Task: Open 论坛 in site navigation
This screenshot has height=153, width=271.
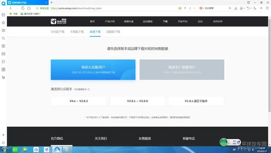Action: 200,21
